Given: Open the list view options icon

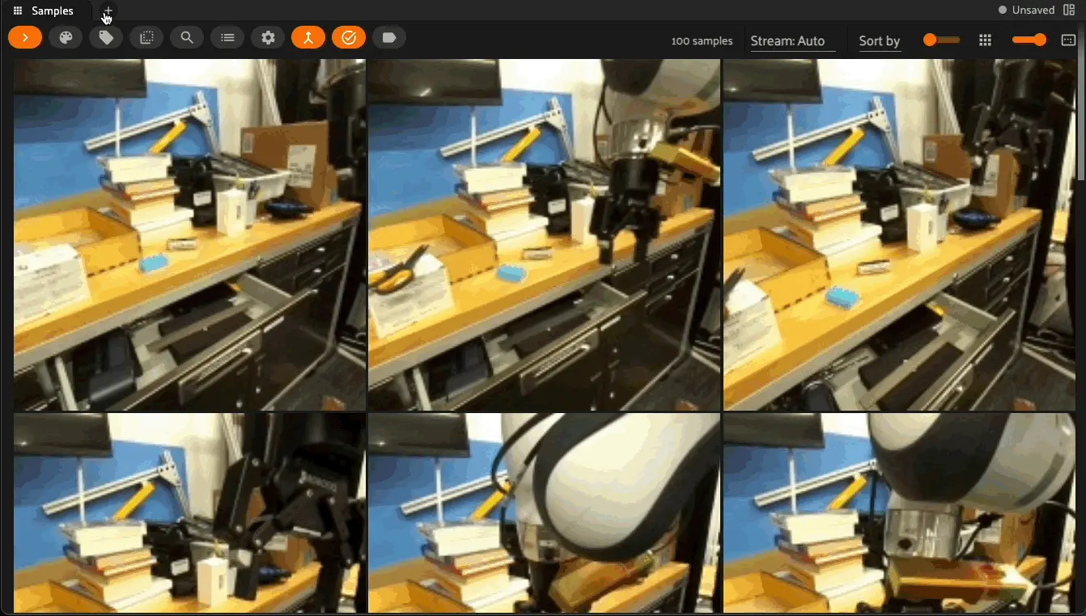Looking at the screenshot, I should pyautogui.click(x=227, y=38).
